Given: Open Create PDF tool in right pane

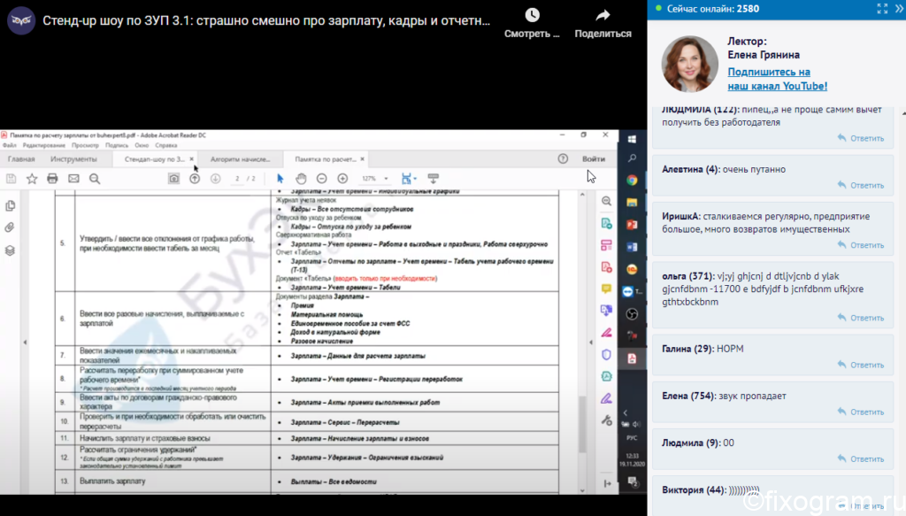Looking at the screenshot, I should coord(606,267).
